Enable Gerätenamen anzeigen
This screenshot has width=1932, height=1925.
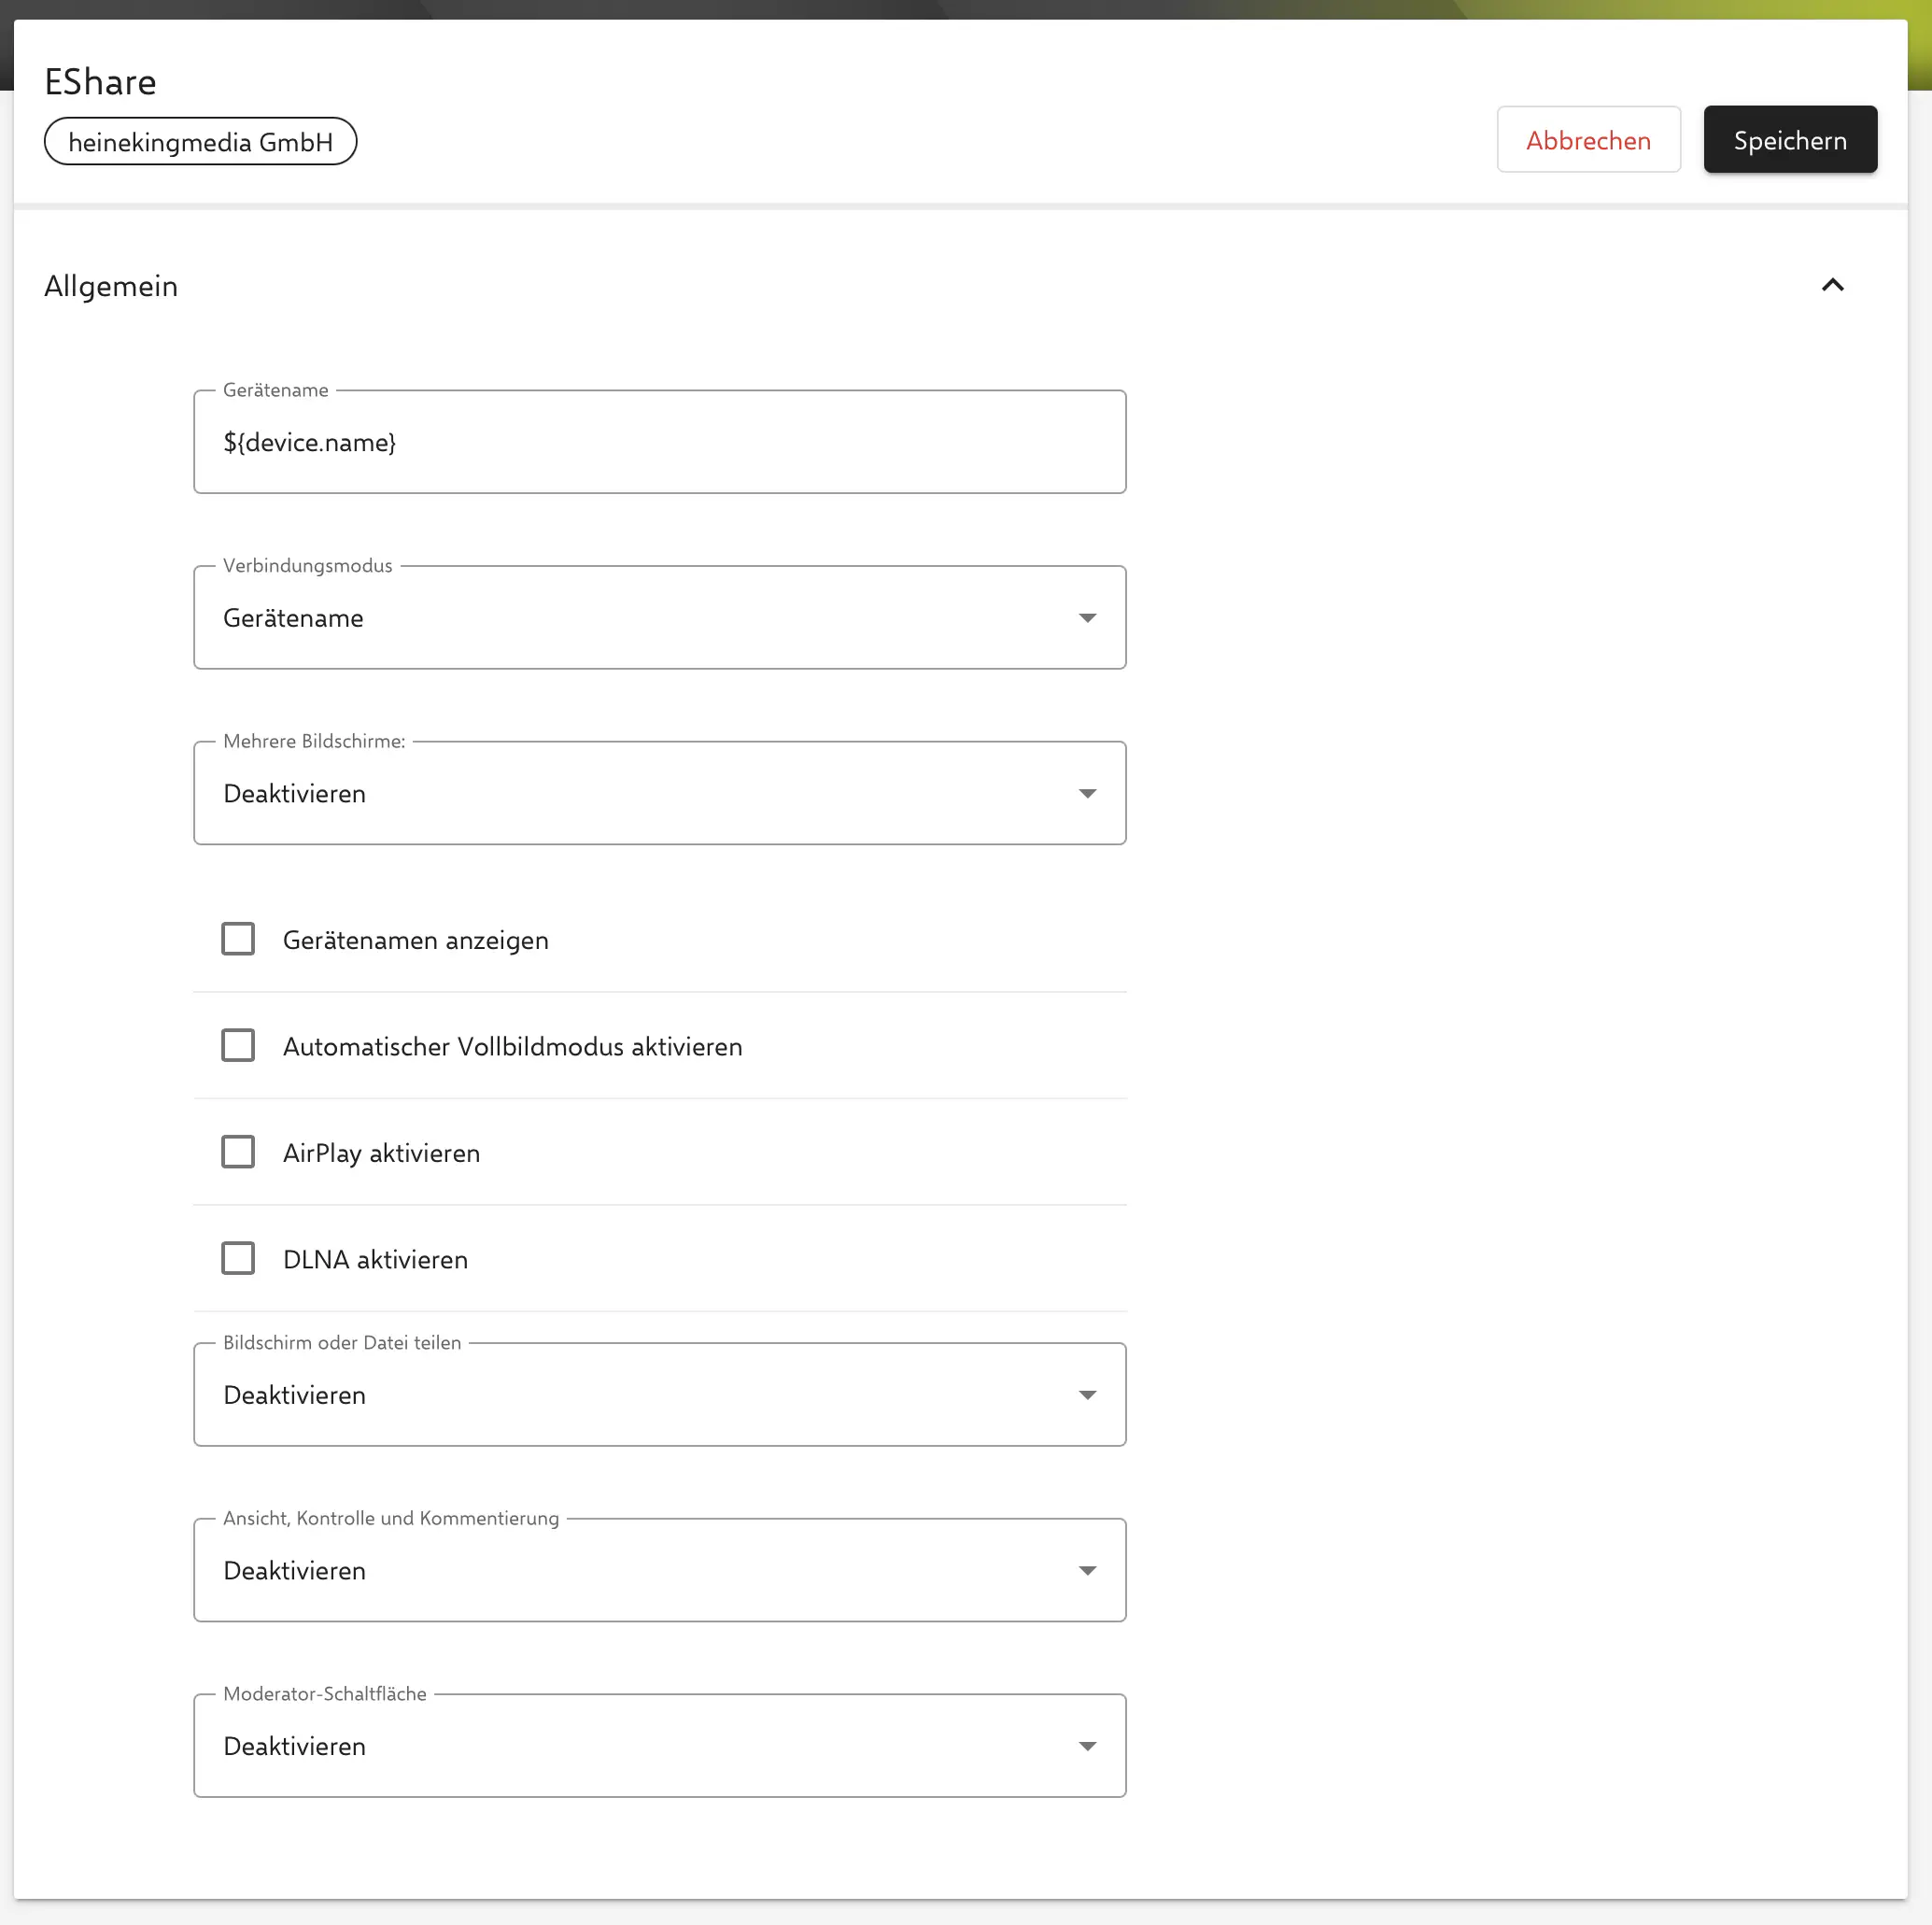[x=239, y=938]
